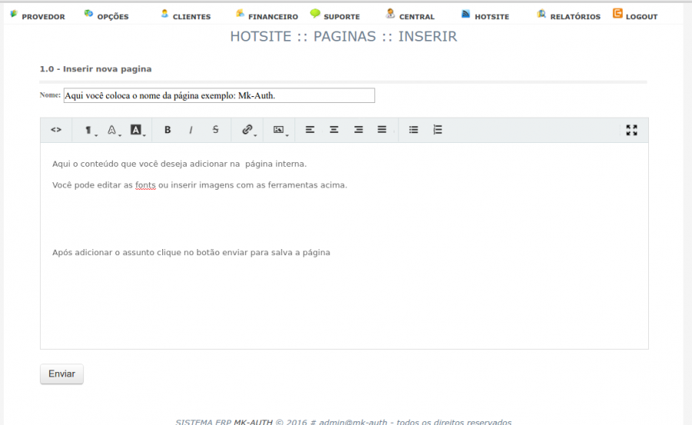Open text background color picker

pos(137,130)
